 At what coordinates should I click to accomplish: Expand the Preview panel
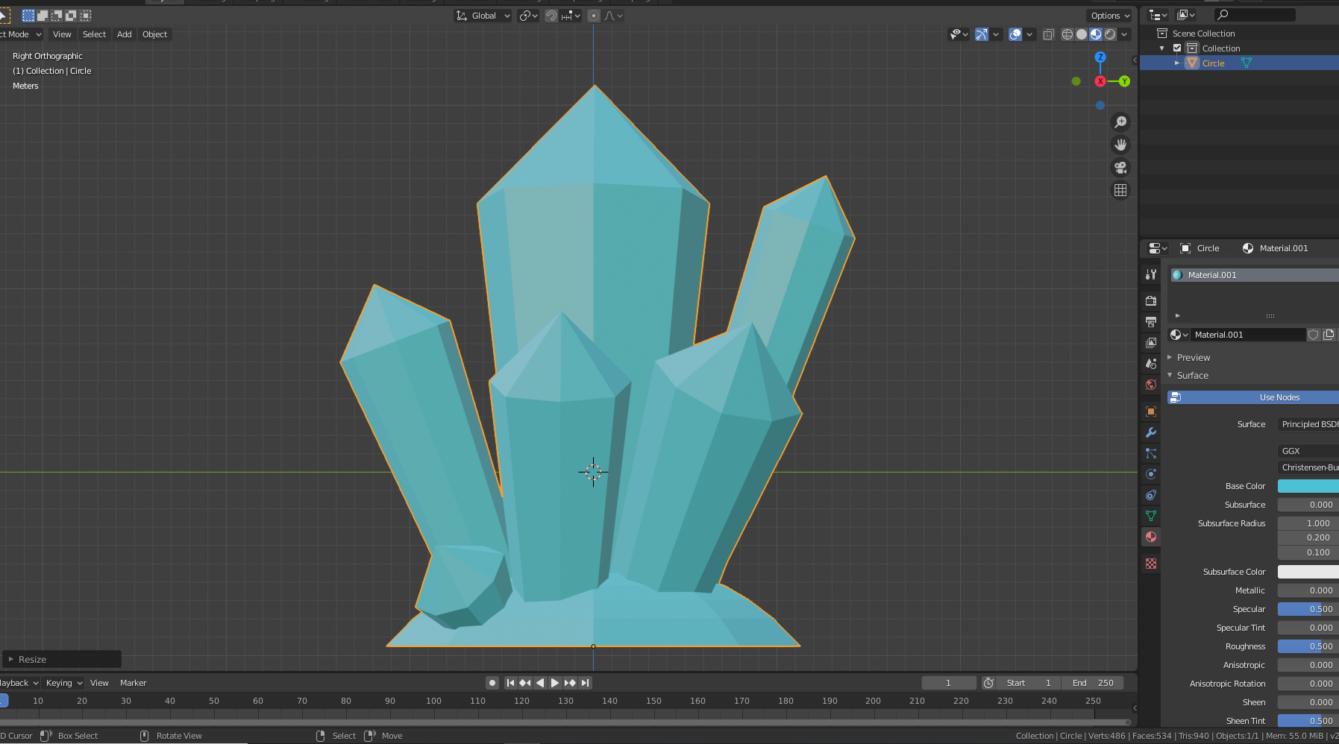pos(1194,358)
